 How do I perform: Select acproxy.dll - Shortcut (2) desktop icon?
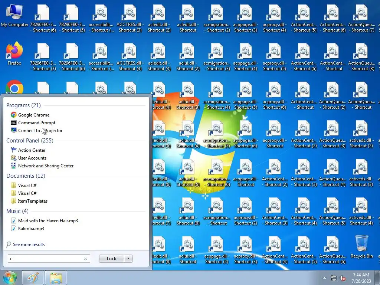[246, 212]
